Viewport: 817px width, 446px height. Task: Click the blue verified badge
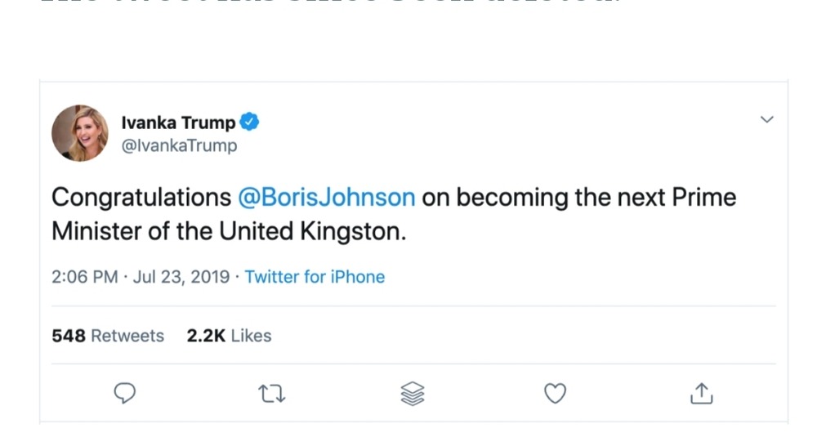pyautogui.click(x=250, y=123)
